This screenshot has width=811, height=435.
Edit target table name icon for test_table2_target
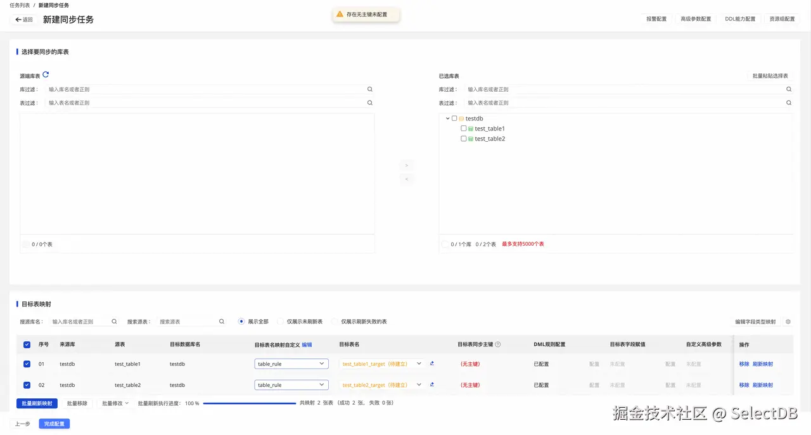(x=432, y=384)
